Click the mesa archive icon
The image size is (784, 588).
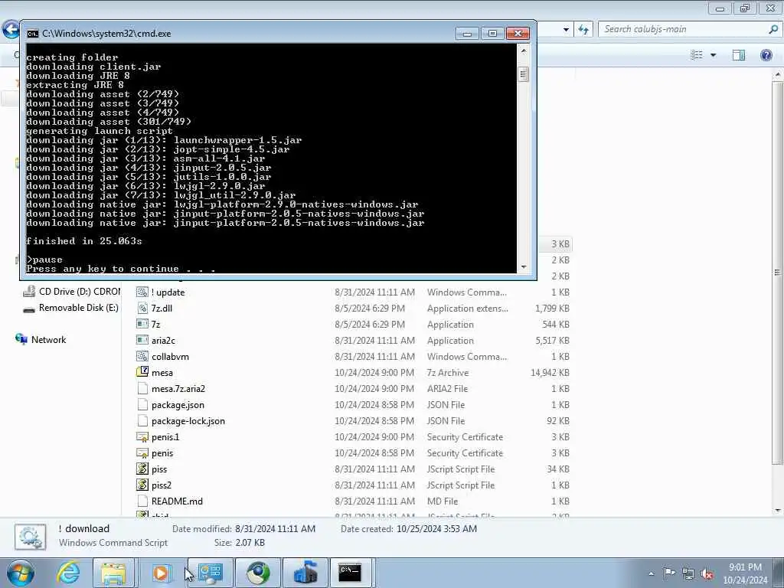(x=142, y=373)
